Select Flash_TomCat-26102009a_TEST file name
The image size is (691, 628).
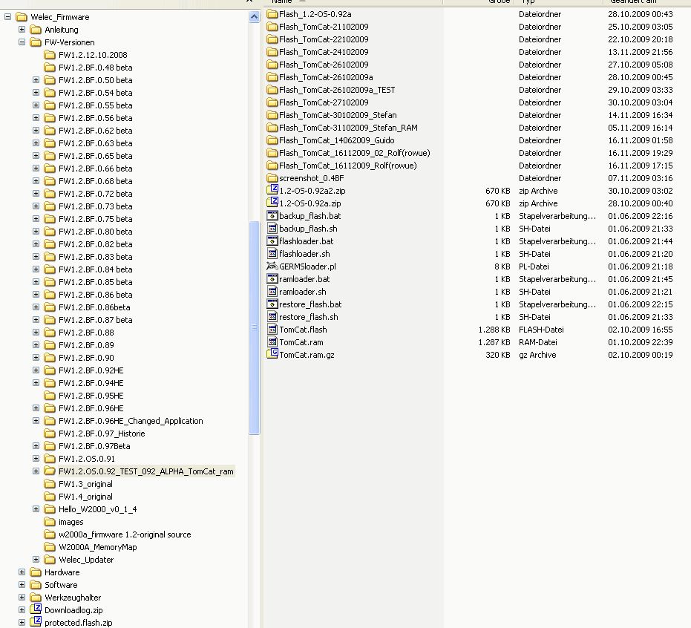coord(337,90)
